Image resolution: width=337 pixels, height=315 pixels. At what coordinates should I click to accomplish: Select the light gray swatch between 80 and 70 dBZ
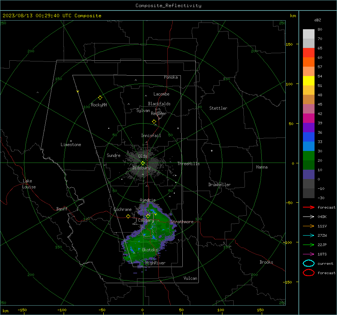coord(309,34)
